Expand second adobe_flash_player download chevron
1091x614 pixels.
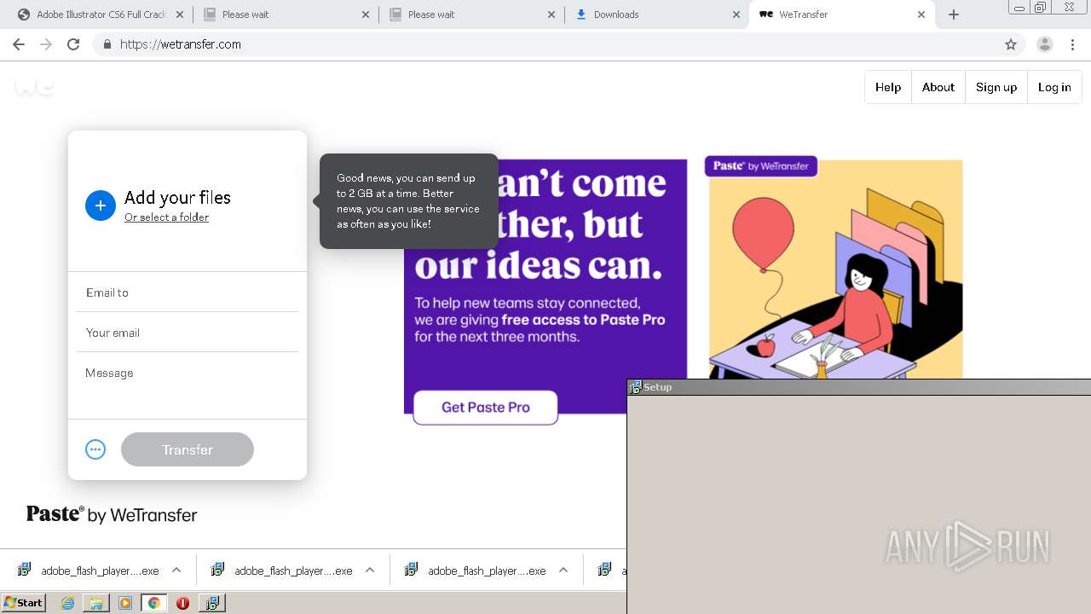click(370, 571)
